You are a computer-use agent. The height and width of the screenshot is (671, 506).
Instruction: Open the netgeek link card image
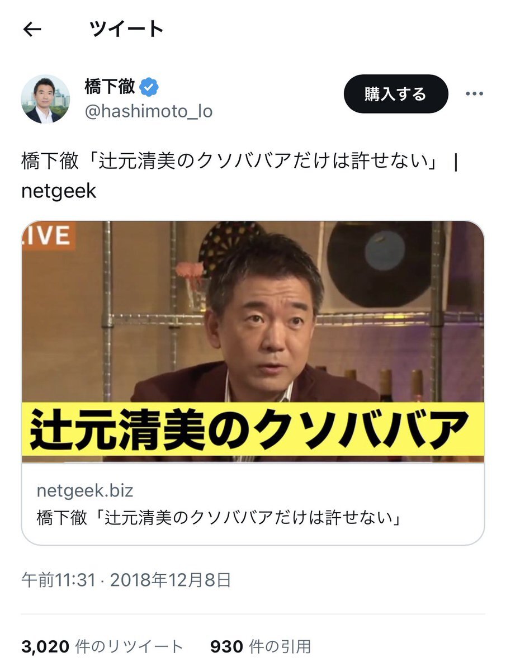(x=253, y=342)
